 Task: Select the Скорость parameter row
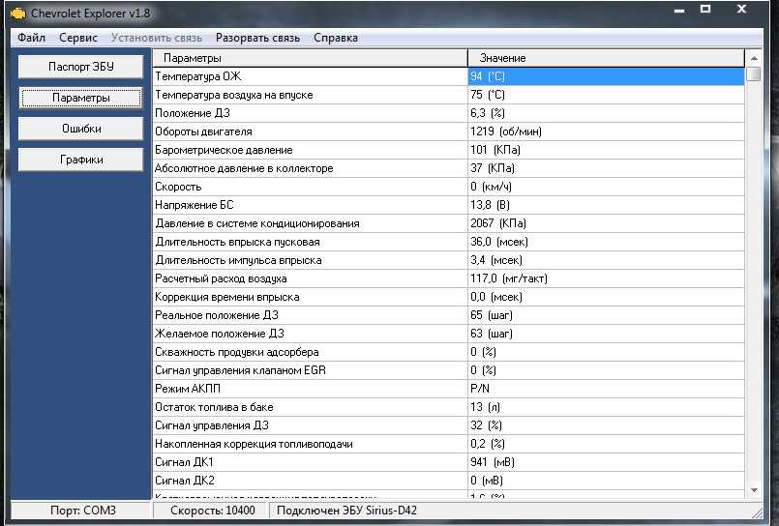448,187
